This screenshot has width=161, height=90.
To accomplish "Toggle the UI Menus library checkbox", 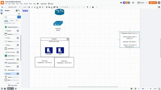I will [x=18, y=45].
